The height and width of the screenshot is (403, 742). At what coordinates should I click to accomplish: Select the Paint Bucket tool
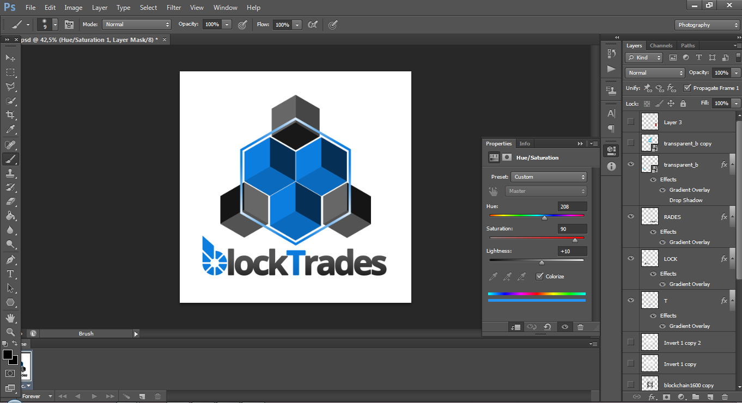point(10,216)
